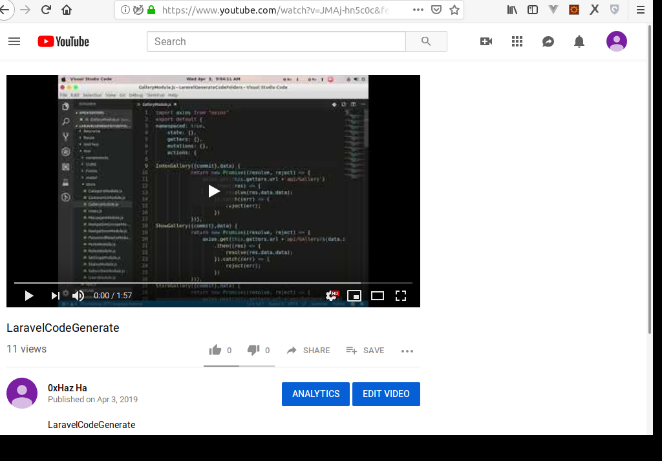The image size is (662, 461).
Task: Click the ANALYTICS button
Action: [315, 394]
